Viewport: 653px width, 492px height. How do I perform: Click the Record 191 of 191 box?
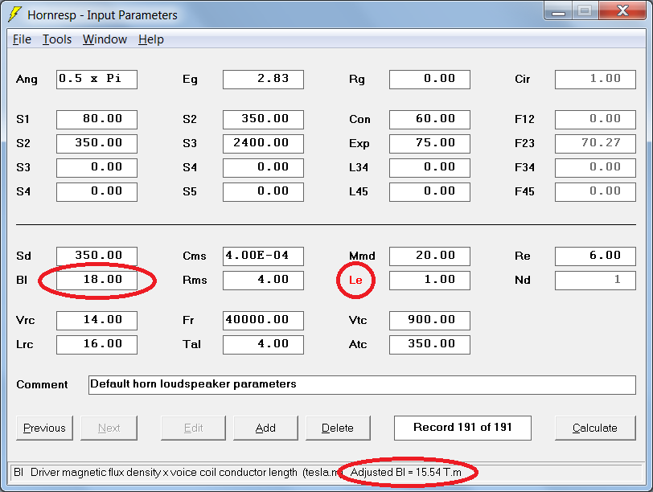(462, 428)
